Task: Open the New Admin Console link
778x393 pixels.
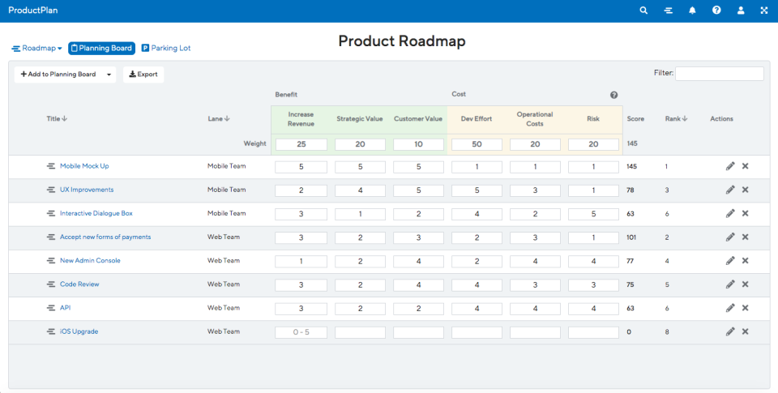Action: point(90,260)
